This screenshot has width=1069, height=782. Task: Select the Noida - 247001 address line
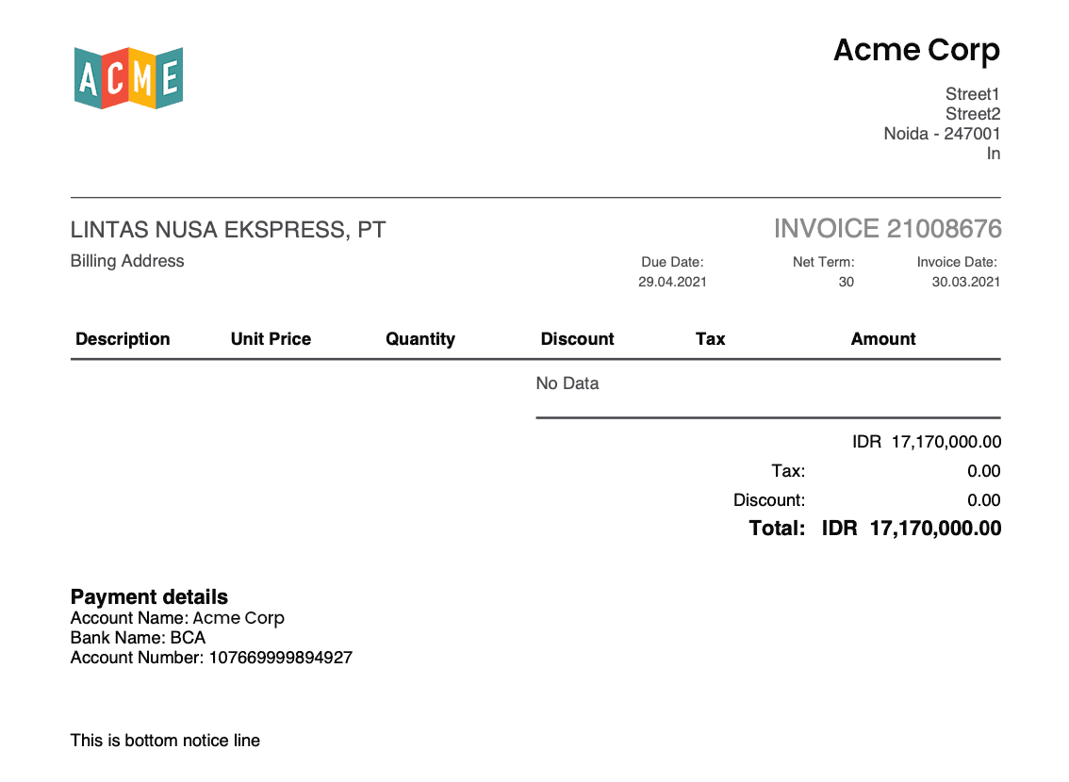(941, 134)
